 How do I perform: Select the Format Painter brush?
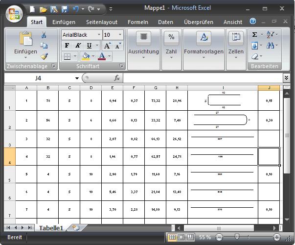coord(44,56)
